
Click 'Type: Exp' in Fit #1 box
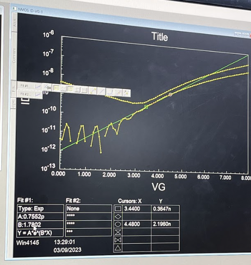pyautogui.click(x=31, y=208)
